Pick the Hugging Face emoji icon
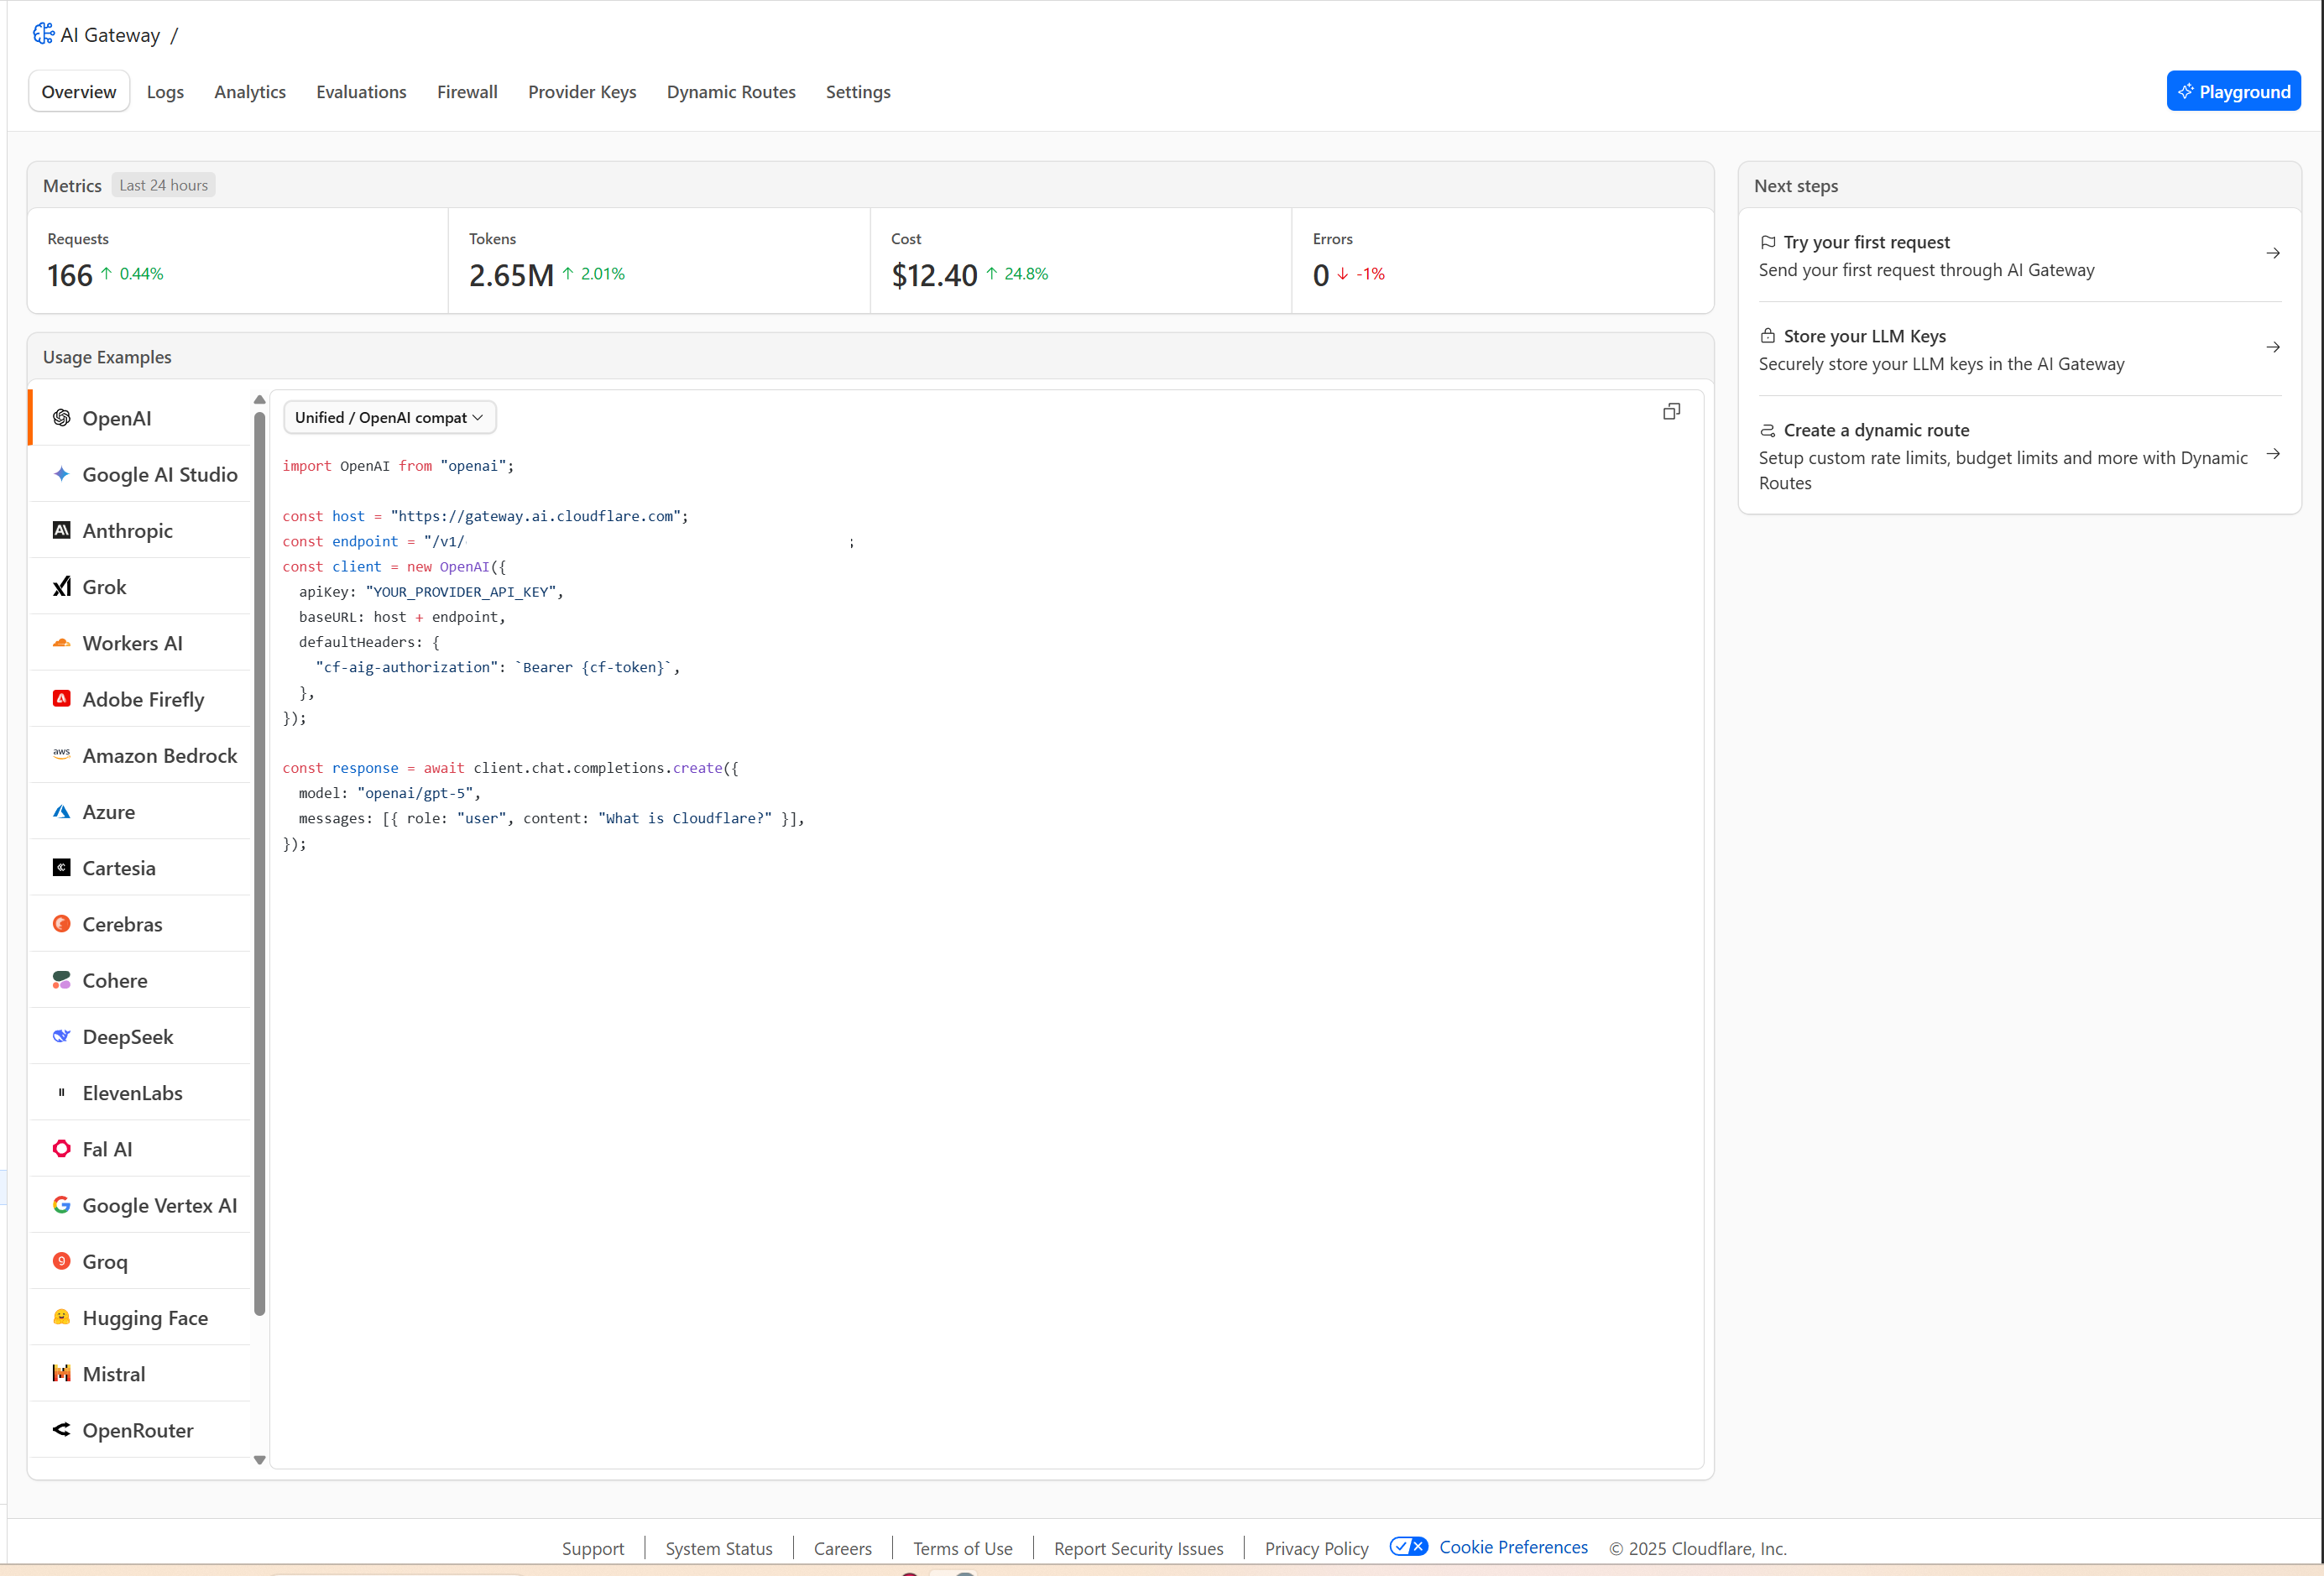Screen dimensions: 2324x1576 click(x=62, y=1317)
